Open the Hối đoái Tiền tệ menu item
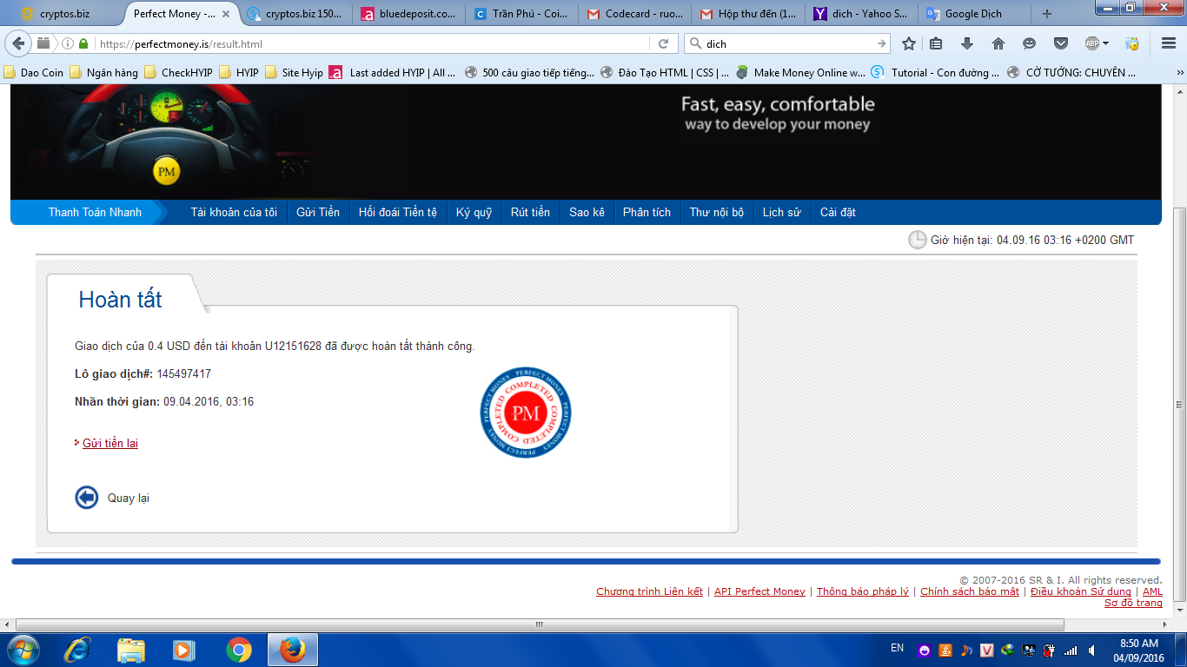The height and width of the screenshot is (667, 1187). pos(398,212)
